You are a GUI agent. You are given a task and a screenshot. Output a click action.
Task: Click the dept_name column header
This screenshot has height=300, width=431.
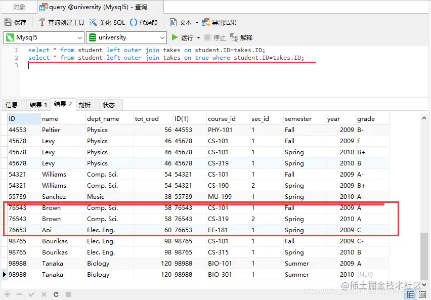tap(109, 119)
